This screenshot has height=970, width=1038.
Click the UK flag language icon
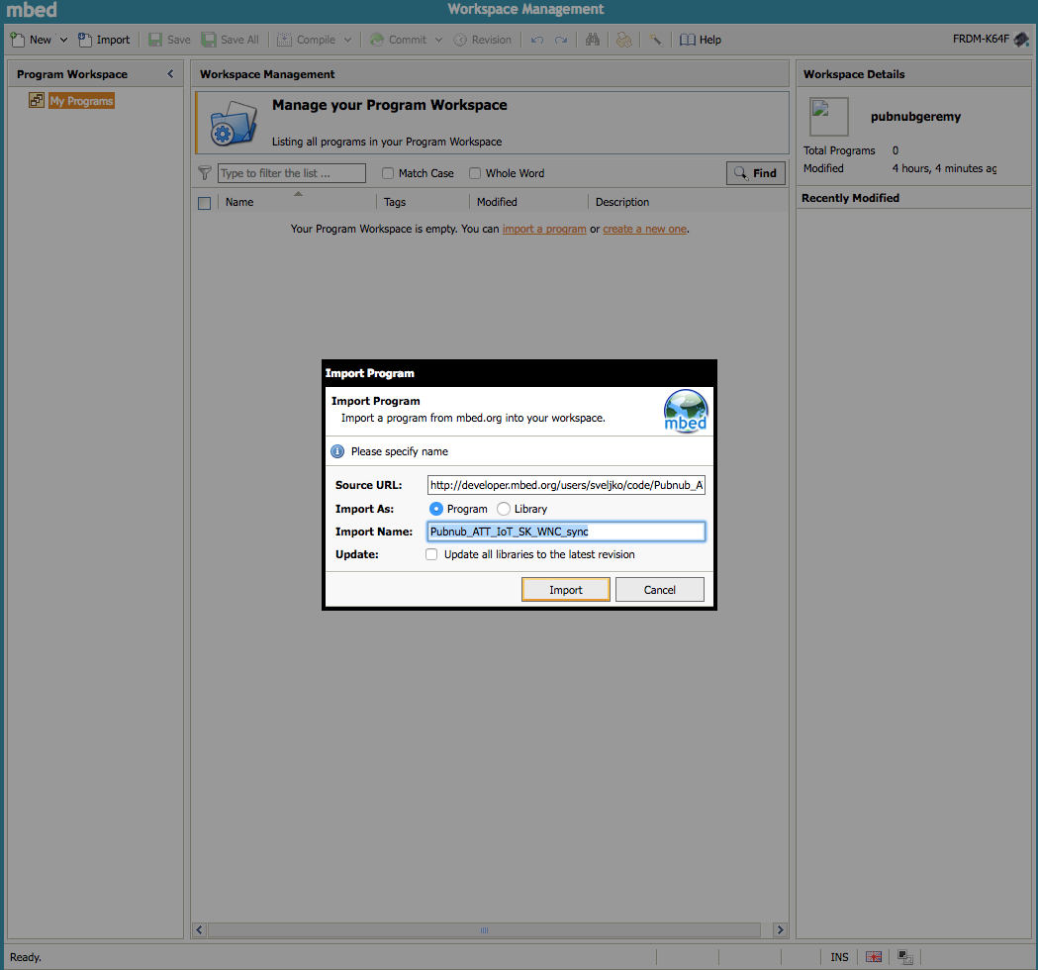pyautogui.click(x=873, y=957)
